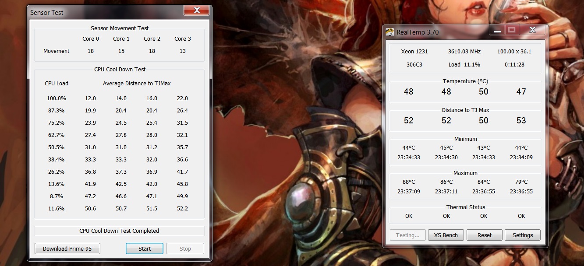Click minimum time 23:34:30
The image size is (584, 266).
(x=446, y=157)
